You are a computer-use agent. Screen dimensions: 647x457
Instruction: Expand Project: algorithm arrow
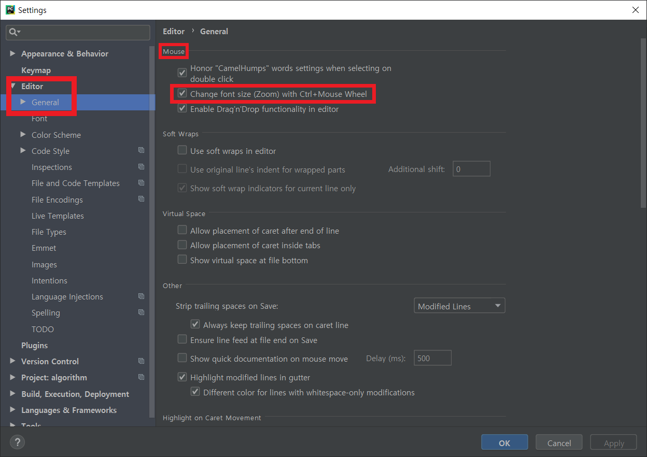point(13,377)
